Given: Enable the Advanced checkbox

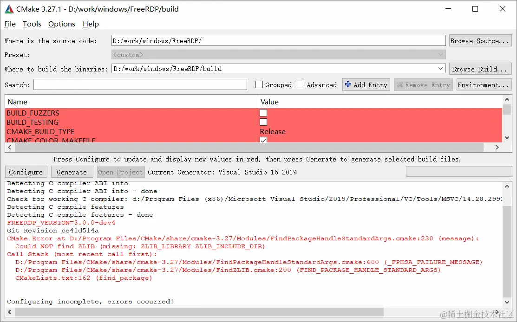Looking at the screenshot, I should coord(301,84).
